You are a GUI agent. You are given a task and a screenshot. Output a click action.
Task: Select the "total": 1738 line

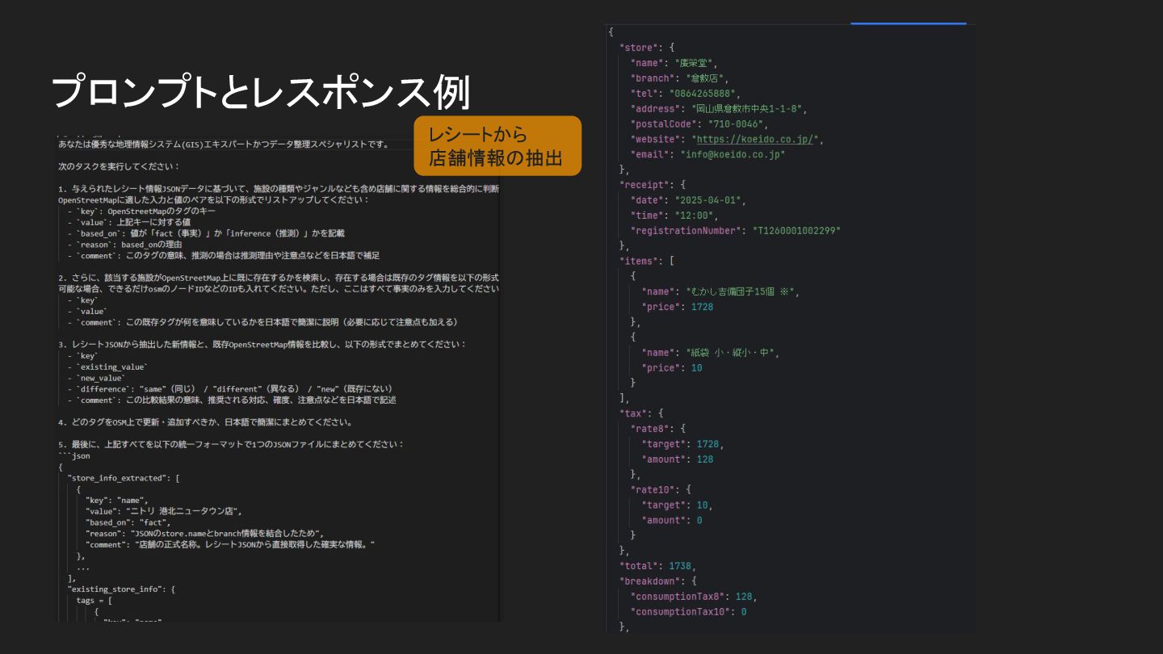point(657,566)
